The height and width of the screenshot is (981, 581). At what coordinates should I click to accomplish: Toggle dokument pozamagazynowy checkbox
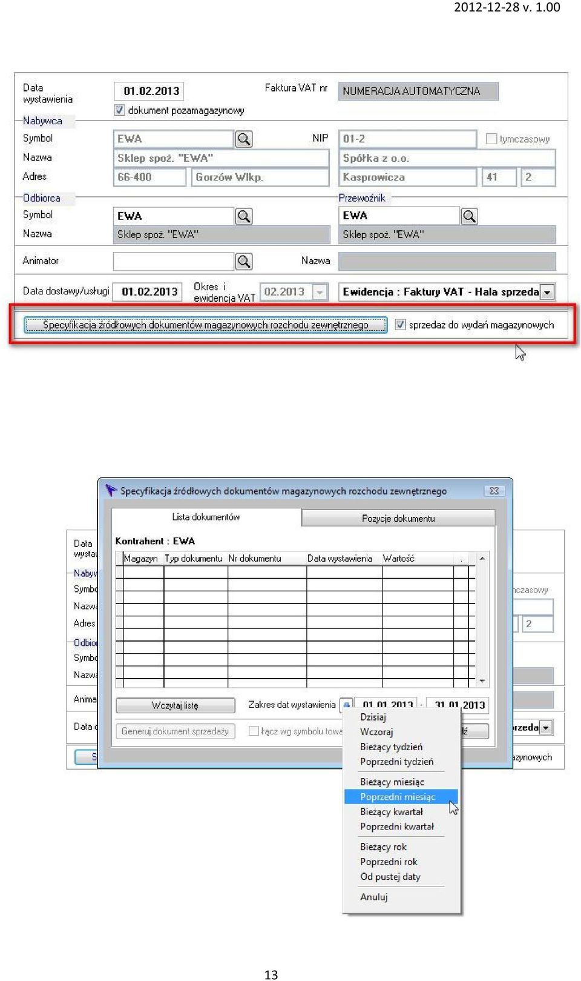pos(119,110)
